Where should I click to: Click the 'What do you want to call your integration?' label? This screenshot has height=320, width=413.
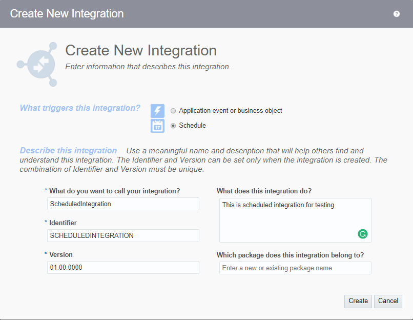click(114, 191)
